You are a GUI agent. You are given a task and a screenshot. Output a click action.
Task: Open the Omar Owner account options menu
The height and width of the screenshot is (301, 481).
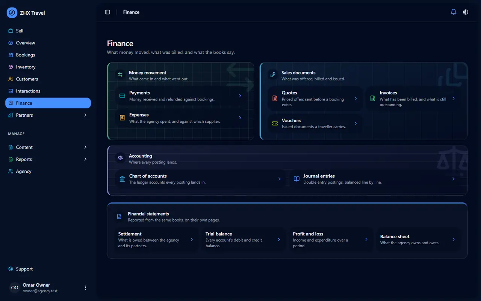(85, 287)
